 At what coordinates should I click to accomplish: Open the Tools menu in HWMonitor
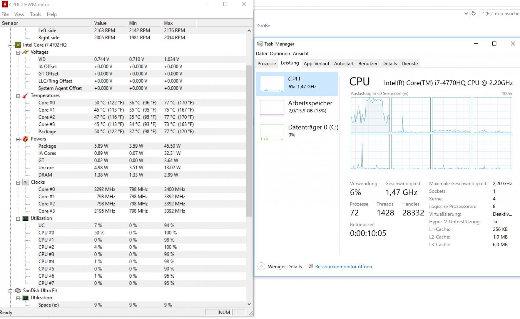click(36, 14)
